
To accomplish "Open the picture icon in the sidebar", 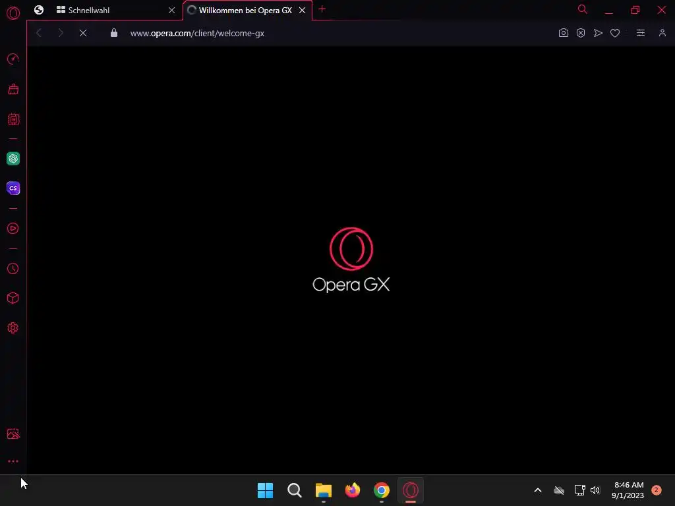I will 13,434.
